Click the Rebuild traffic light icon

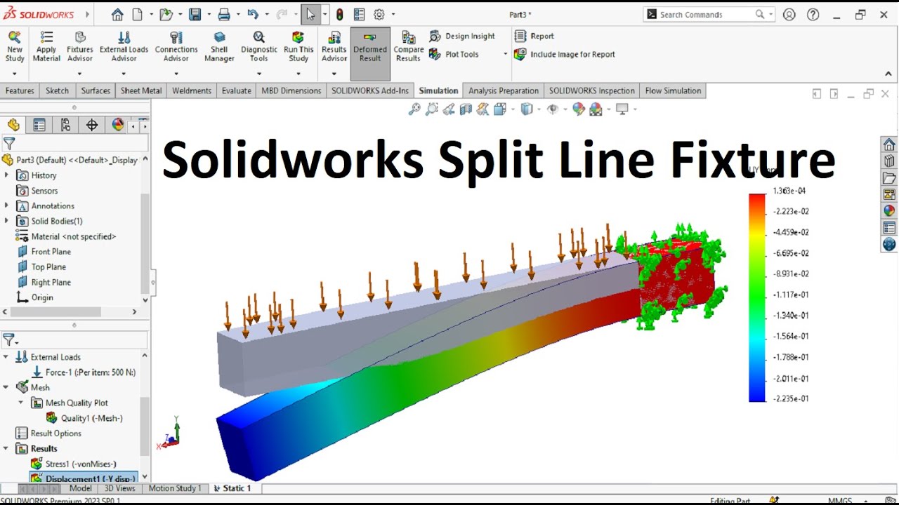click(x=340, y=15)
